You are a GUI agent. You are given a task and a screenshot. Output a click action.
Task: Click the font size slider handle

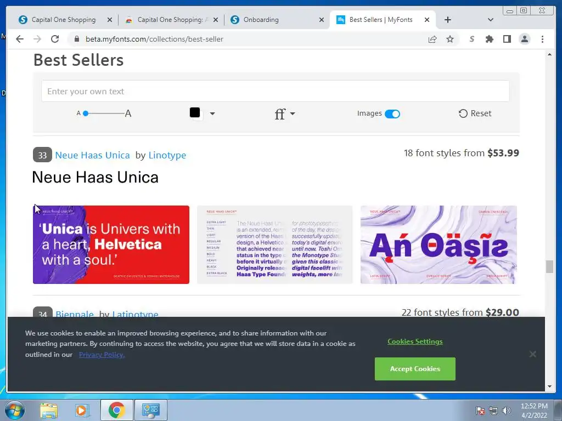(86, 113)
